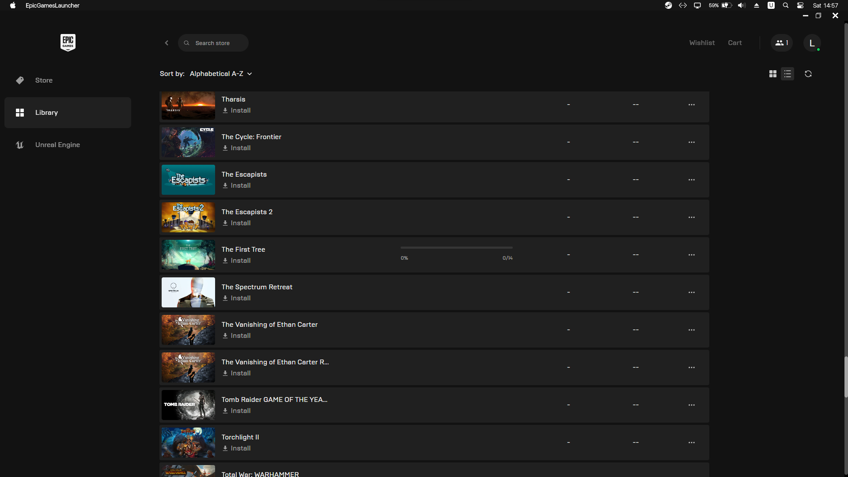This screenshot has width=848, height=477.
Task: Open the Store tab tag icon
Action: pos(20,80)
